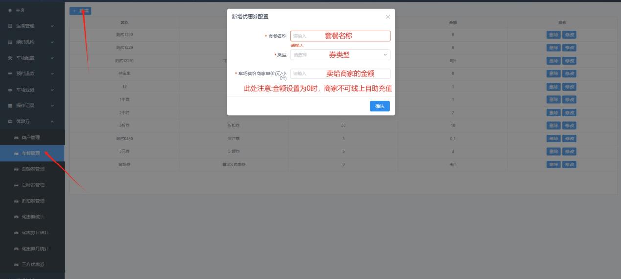
Task: Select 三方优惠券 in sidebar
Action: coord(32,265)
